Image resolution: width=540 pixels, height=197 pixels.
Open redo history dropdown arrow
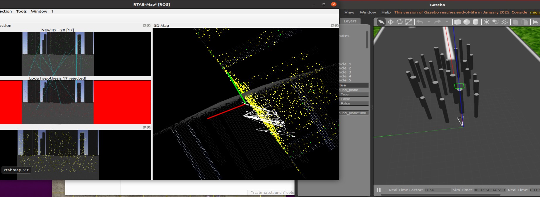click(447, 22)
